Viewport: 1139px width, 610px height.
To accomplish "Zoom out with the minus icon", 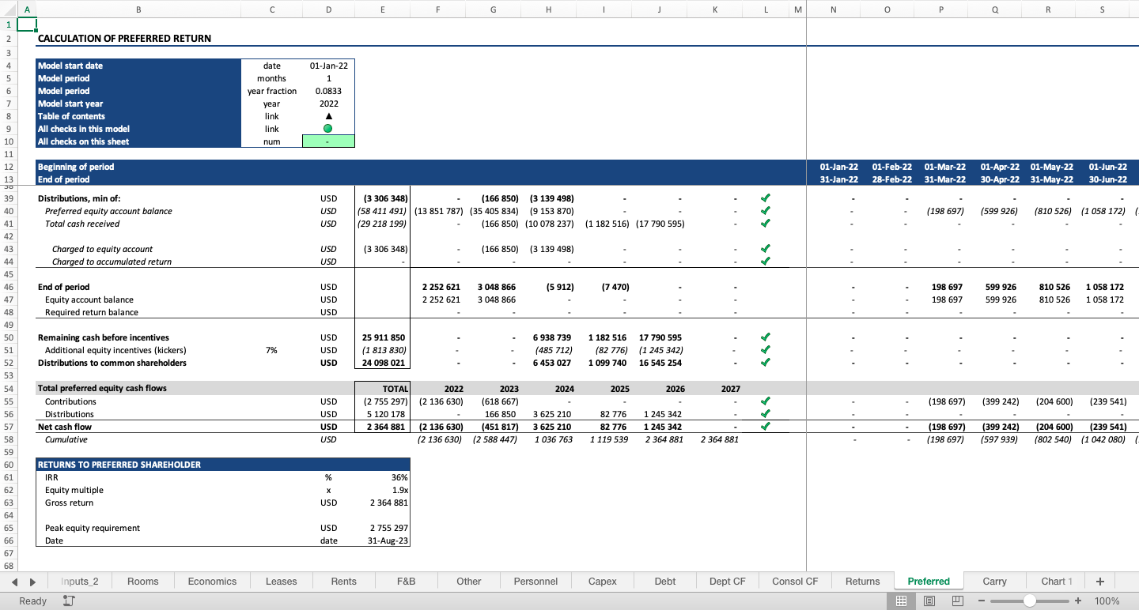I will (x=981, y=601).
